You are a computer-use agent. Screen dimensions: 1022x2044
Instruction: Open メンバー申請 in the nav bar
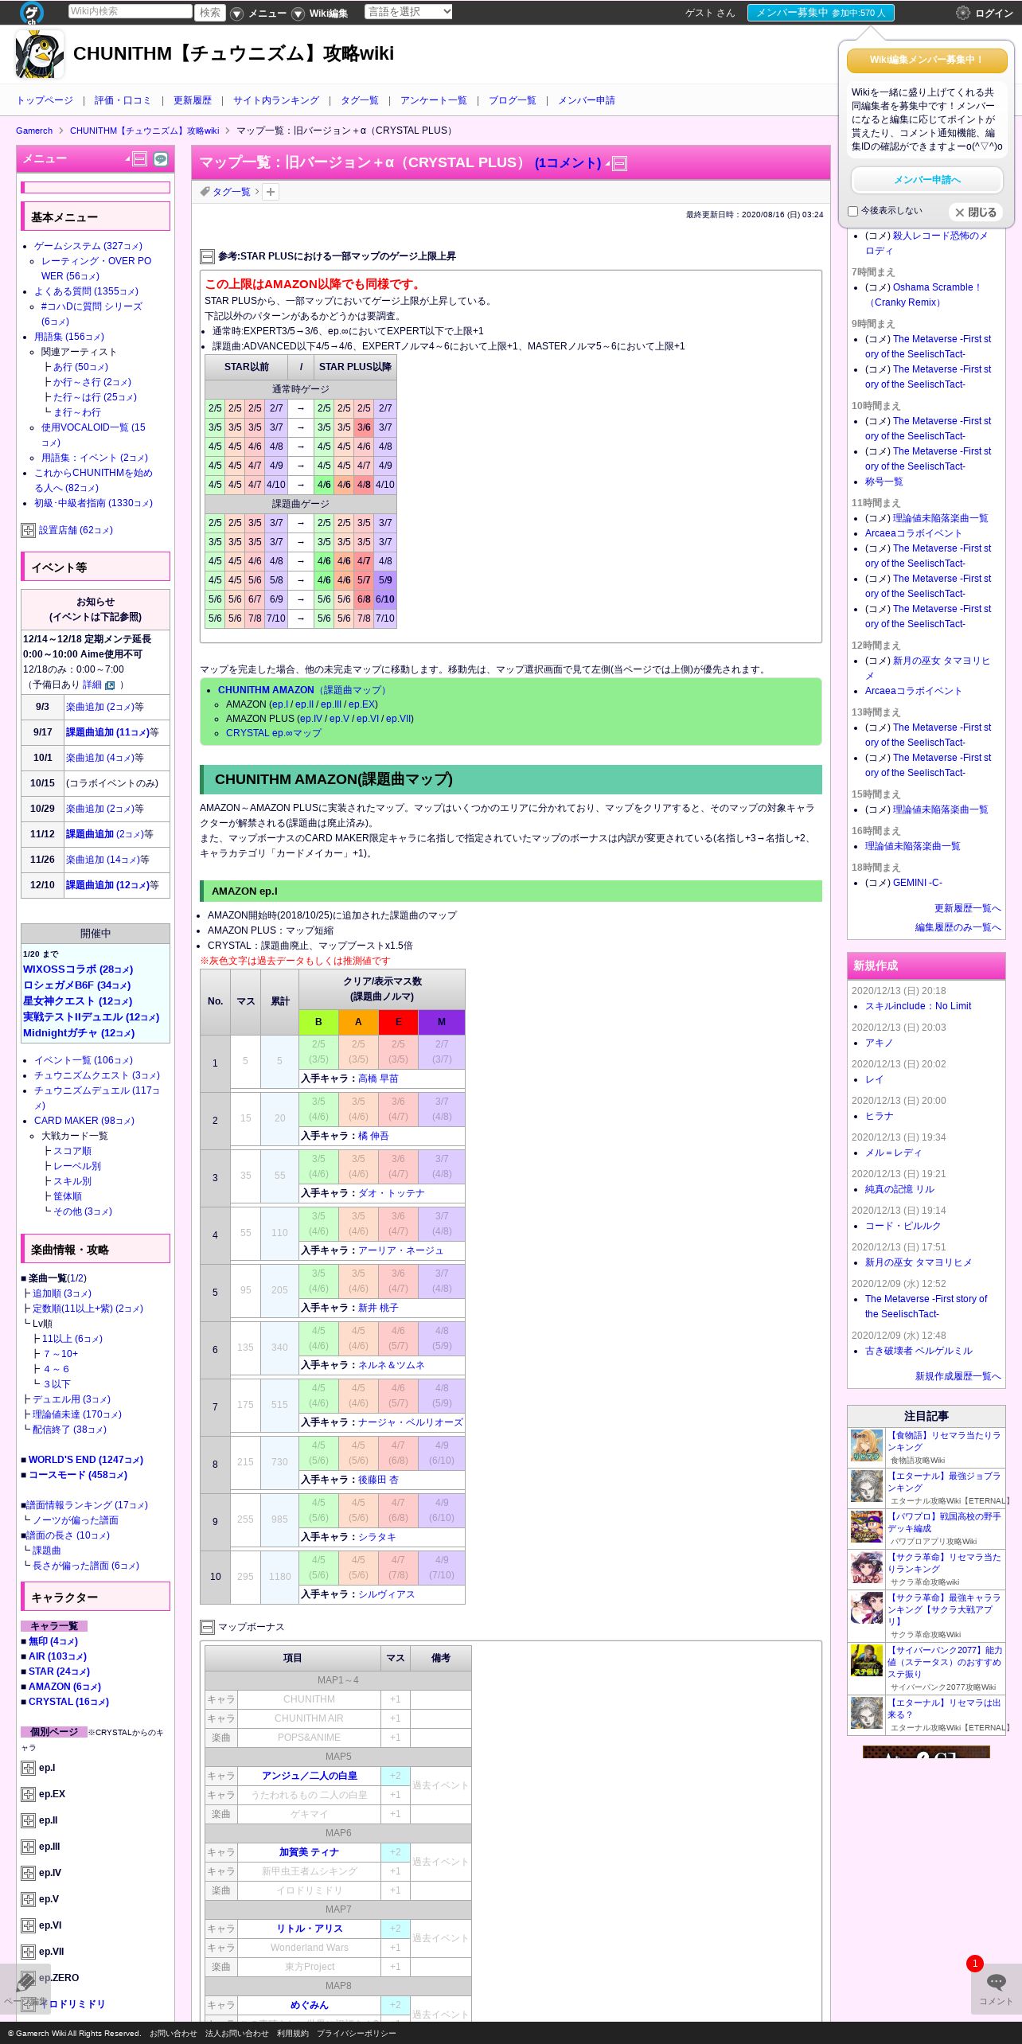(587, 100)
